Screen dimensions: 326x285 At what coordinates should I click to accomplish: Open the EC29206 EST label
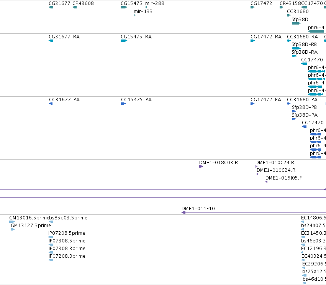pyautogui.click(x=314, y=264)
